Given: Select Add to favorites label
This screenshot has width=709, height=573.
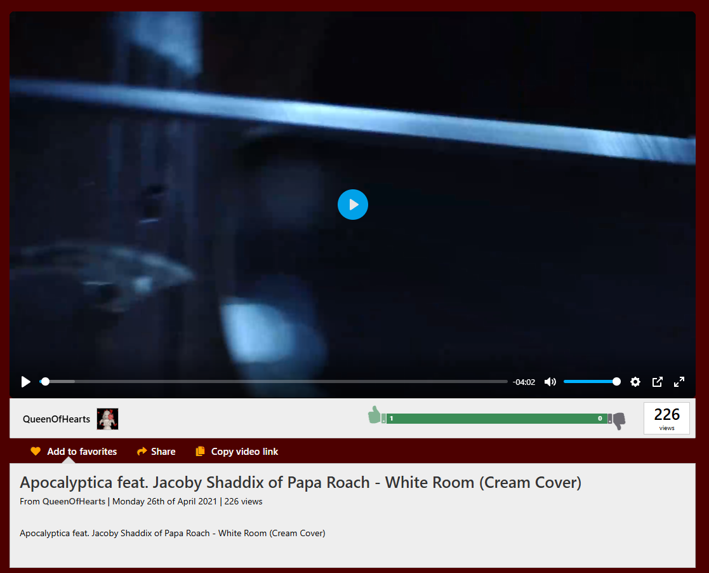Looking at the screenshot, I should 82,452.
